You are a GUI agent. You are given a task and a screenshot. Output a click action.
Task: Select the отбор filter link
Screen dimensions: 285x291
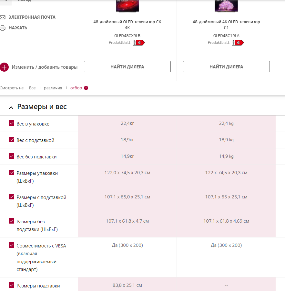(76, 88)
